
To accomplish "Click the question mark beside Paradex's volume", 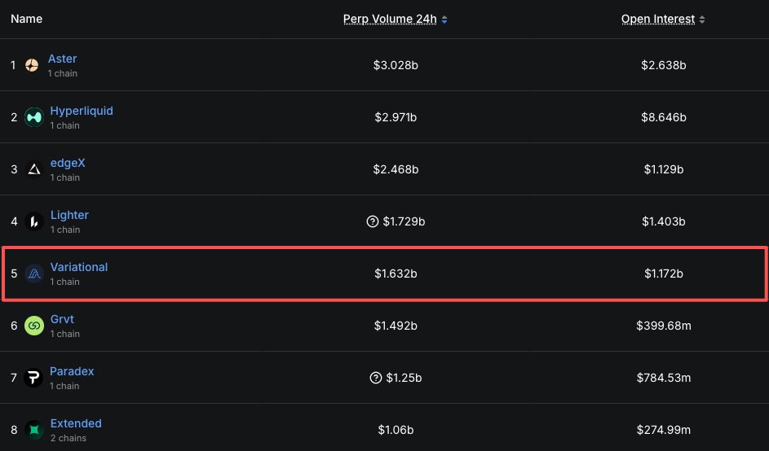I will (x=376, y=378).
